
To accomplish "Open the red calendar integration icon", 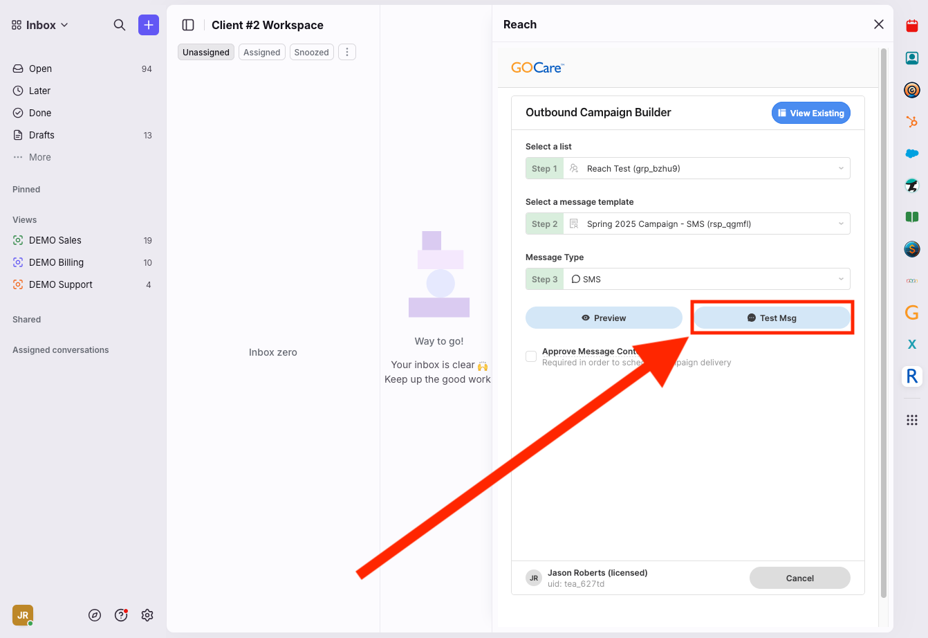I will [912, 26].
